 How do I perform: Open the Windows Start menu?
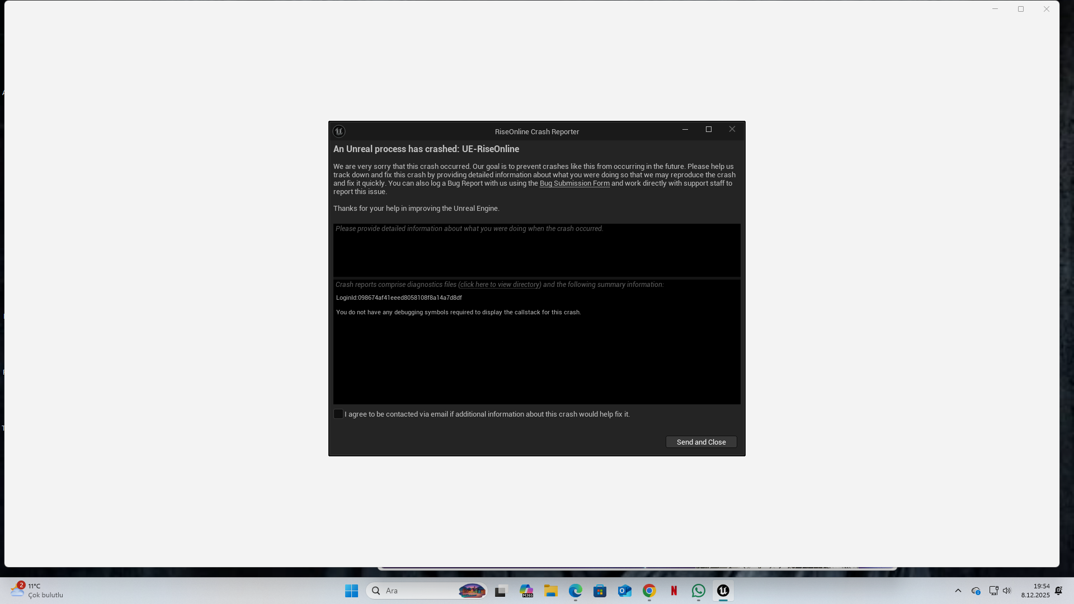tap(352, 591)
